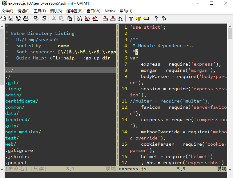Save the current file via floppy icon

[x=11, y=18]
